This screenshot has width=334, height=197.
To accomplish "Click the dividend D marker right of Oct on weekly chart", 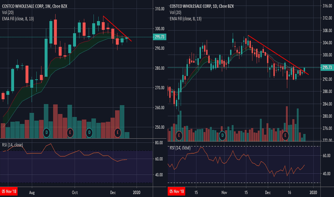I will pyautogui.click(x=89, y=133).
